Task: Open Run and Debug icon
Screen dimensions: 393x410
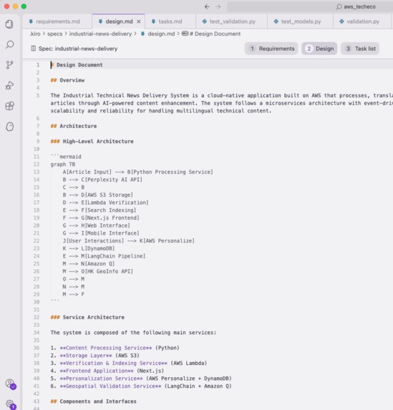Action: pyautogui.click(x=9, y=85)
